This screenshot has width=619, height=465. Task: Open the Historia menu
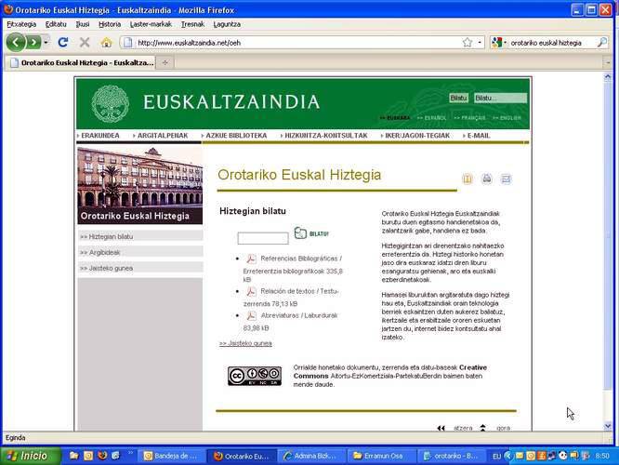[110, 24]
